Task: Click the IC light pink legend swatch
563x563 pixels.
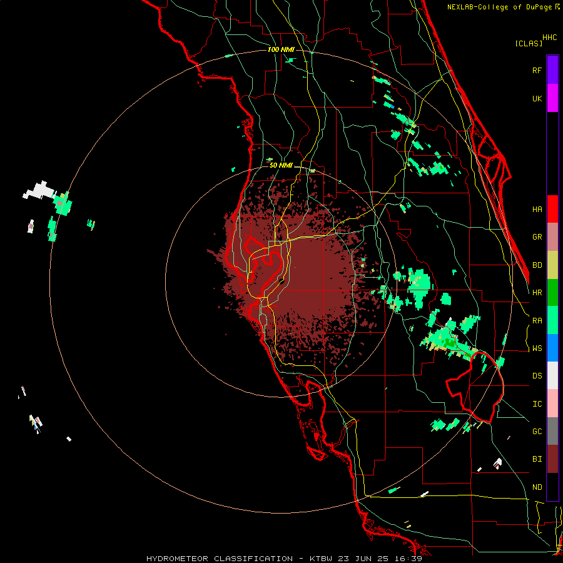Action: 552,403
